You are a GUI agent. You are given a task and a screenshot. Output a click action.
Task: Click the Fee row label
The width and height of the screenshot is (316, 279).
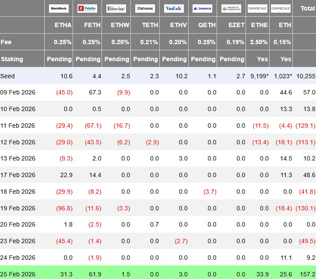(x=6, y=42)
